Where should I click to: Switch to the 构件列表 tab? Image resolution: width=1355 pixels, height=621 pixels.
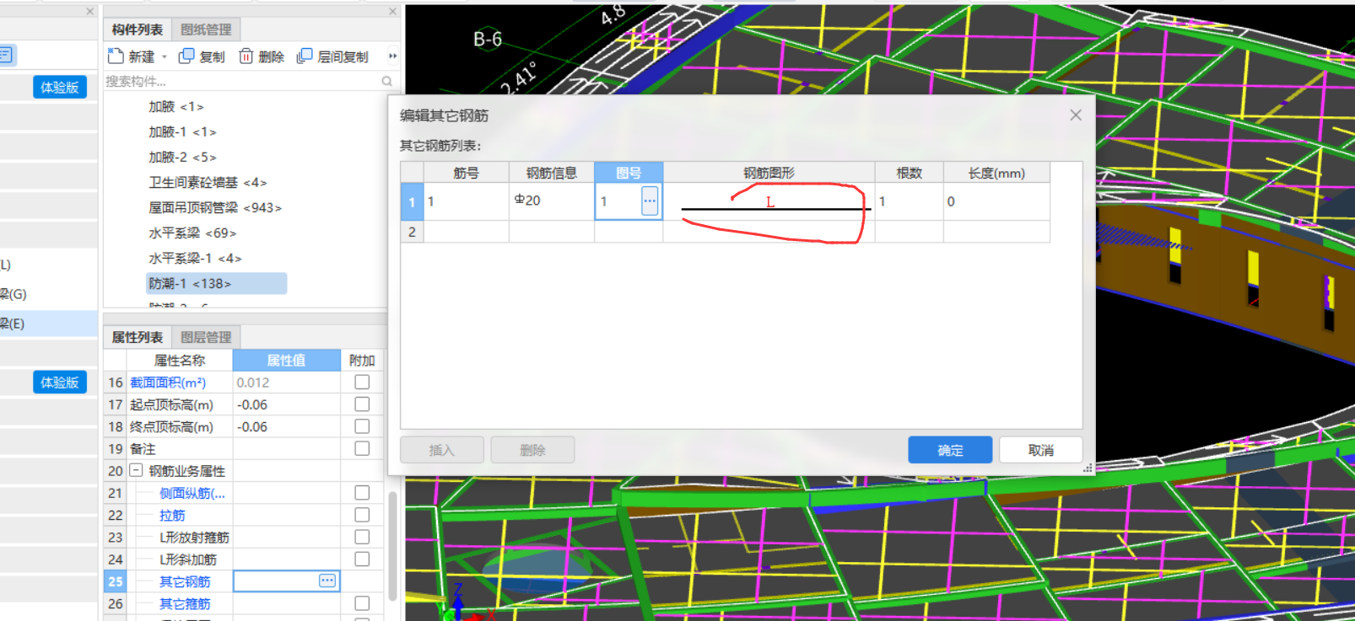138,29
